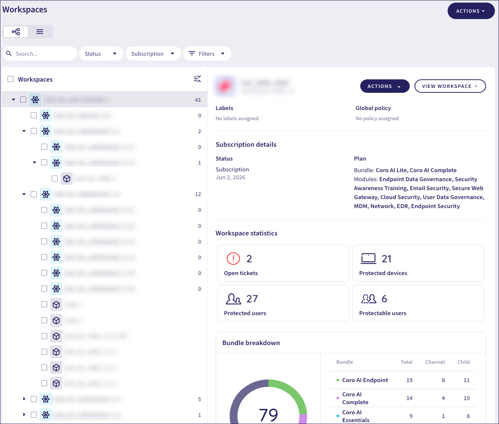499x424 pixels.
Task: Check the box for row with count 41
Action: (23, 100)
